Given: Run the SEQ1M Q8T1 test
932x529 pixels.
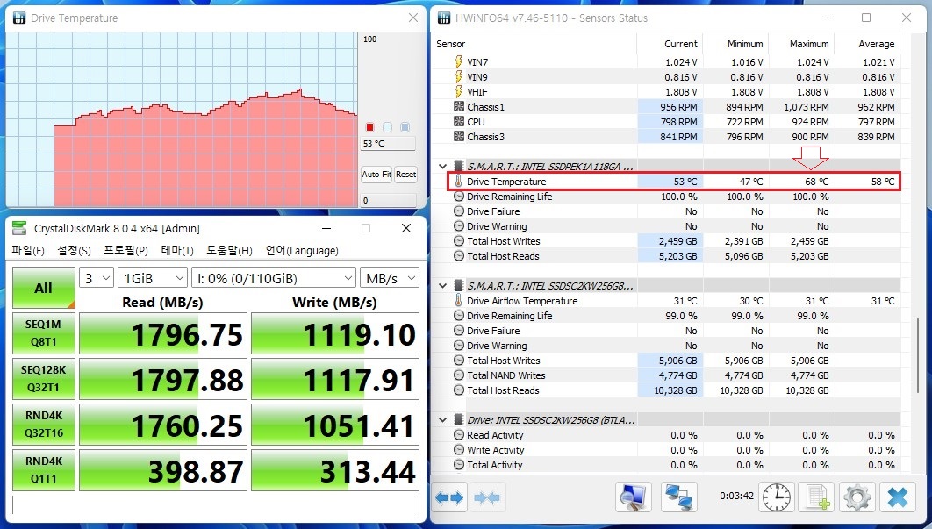Looking at the screenshot, I should tap(44, 333).
